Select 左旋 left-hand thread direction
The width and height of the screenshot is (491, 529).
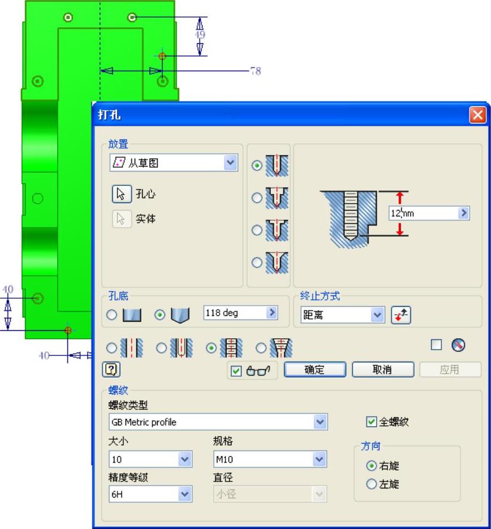coord(371,484)
